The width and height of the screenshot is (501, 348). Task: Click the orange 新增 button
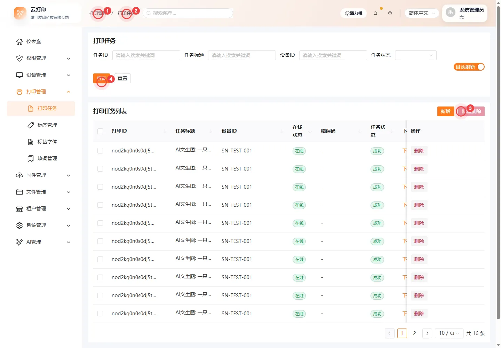click(446, 111)
